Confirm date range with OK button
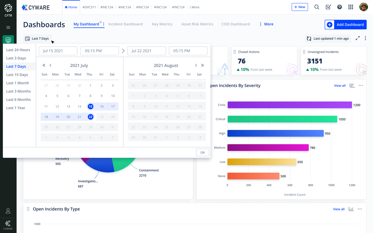 point(202,152)
